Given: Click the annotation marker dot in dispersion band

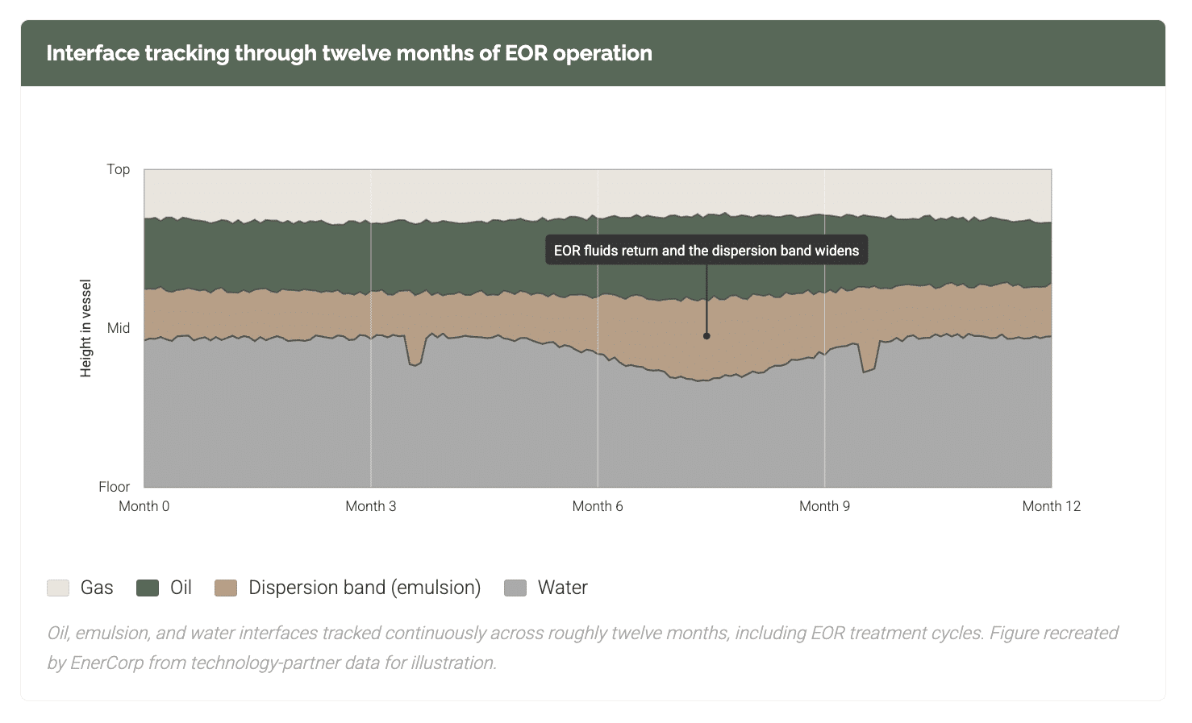Looking at the screenshot, I should [706, 336].
